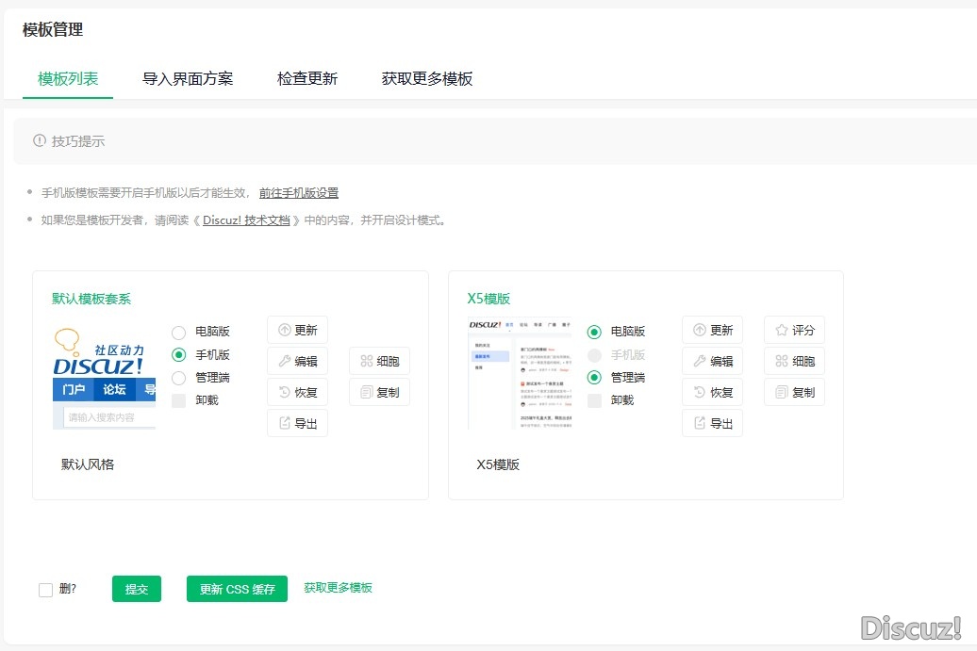The width and height of the screenshot is (977, 651).
Task: Click the 评分 star icon for X5模版
Action: pyautogui.click(x=794, y=330)
